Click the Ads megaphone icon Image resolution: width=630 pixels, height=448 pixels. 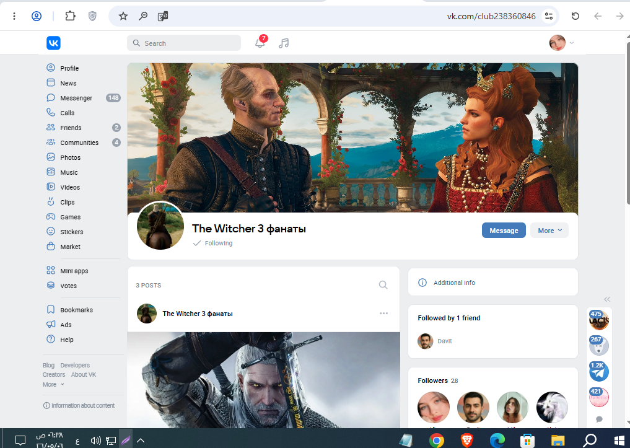(x=51, y=324)
